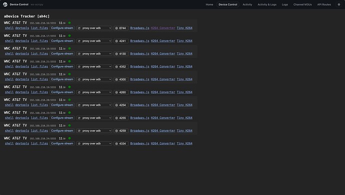Screen dimensions: 345x195
Task: Click refresh icon for device 192.168.210.22
Action: [x=79, y=79]
